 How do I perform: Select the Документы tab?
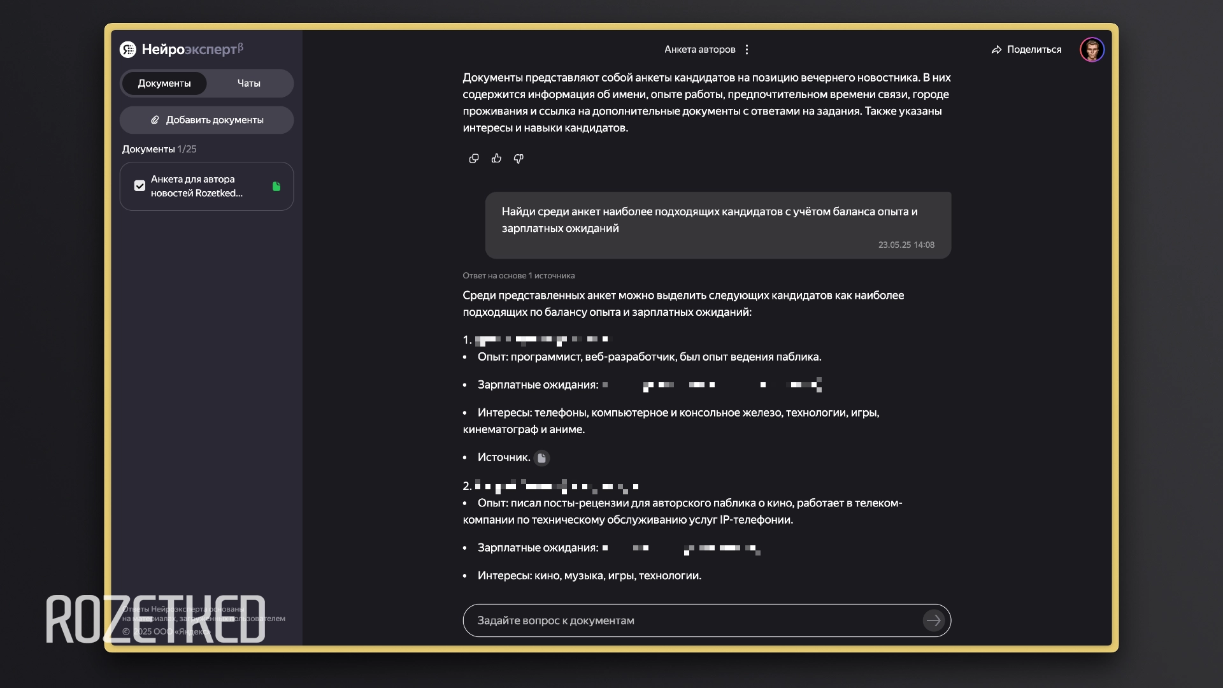pyautogui.click(x=164, y=83)
